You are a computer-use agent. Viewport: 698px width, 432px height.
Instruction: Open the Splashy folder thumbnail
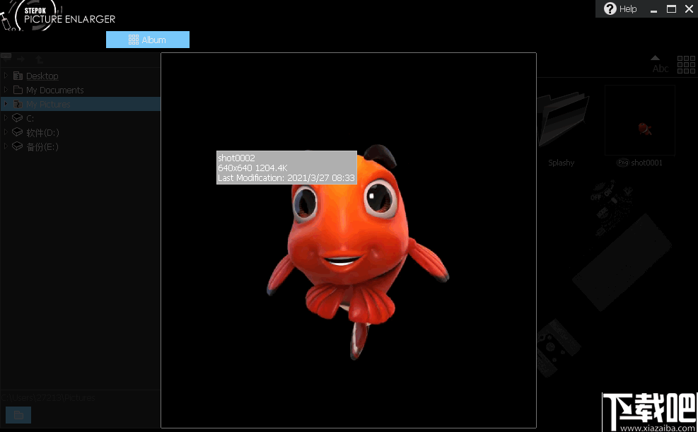[563, 120]
